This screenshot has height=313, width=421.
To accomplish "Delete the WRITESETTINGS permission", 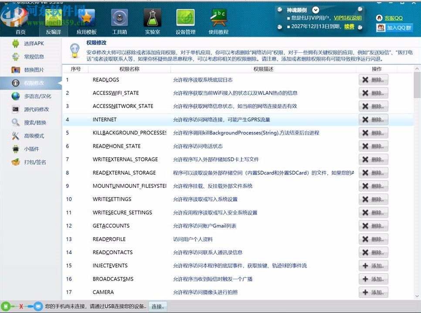I will coord(373,199).
